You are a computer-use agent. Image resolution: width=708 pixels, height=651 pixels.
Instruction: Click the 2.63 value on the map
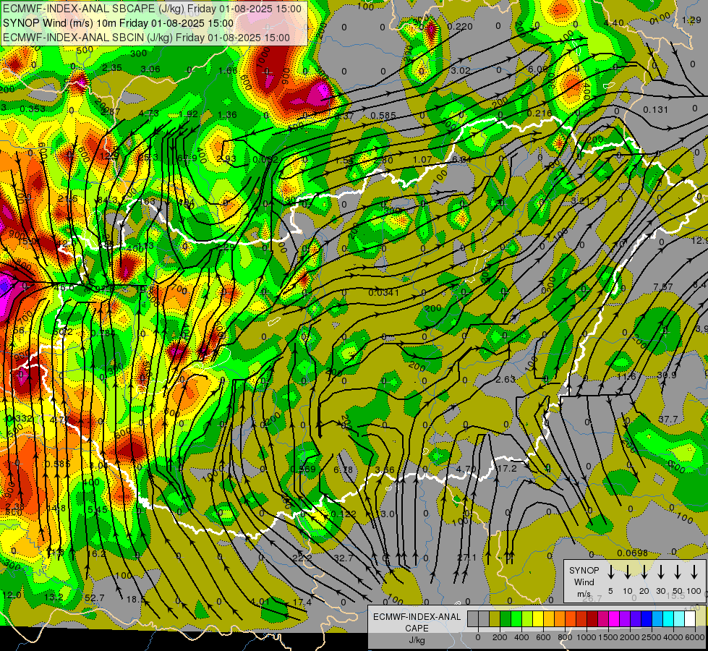(506, 379)
